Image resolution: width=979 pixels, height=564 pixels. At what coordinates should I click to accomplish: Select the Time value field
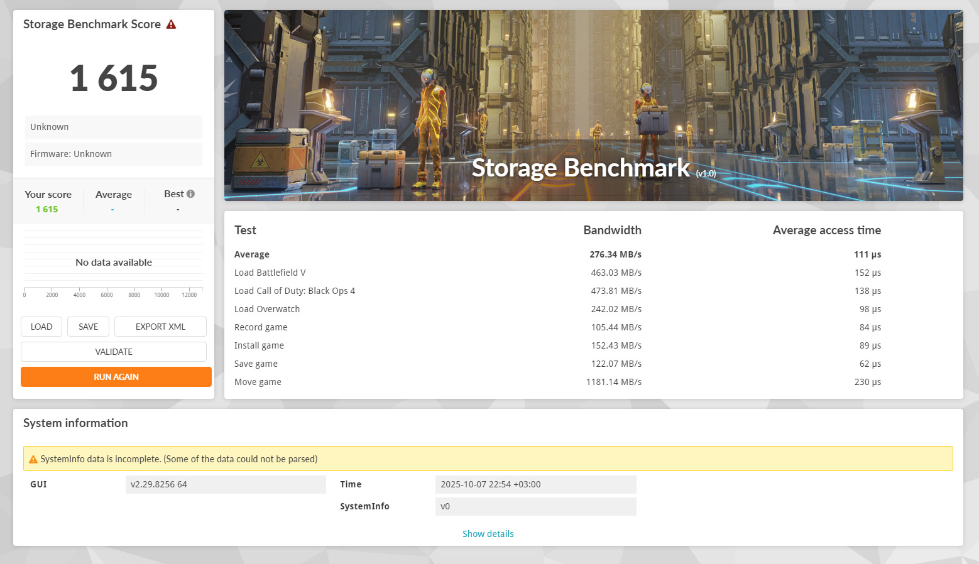coord(535,484)
